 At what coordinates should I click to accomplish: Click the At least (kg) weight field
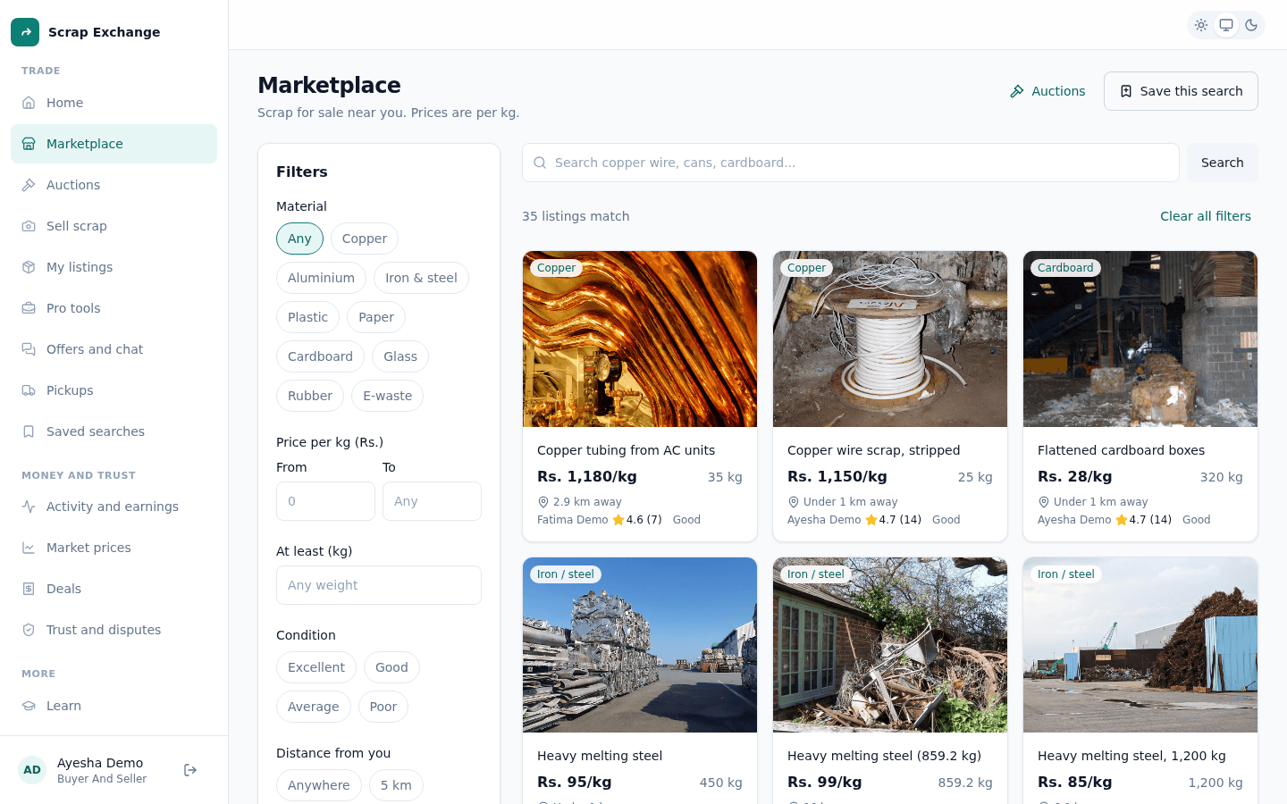379,585
